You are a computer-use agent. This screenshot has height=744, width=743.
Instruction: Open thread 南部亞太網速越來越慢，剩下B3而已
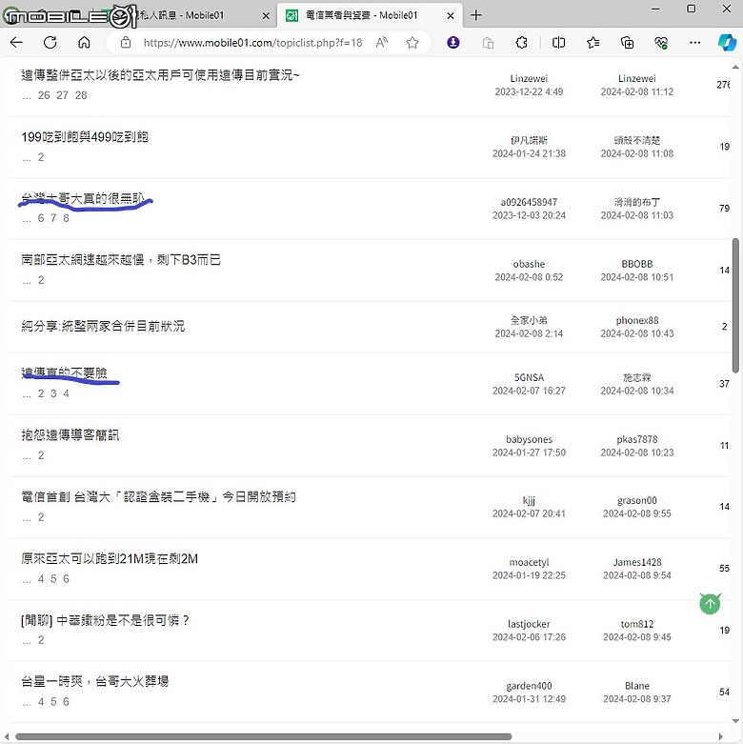(x=121, y=259)
